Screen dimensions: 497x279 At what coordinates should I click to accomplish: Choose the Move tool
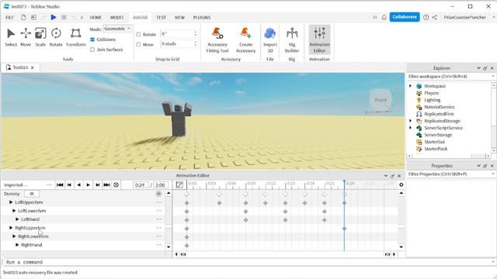pos(26,37)
